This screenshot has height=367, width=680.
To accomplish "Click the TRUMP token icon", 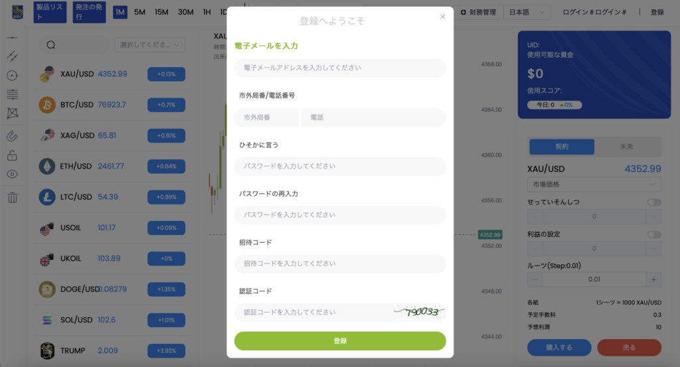I will pyautogui.click(x=47, y=351).
